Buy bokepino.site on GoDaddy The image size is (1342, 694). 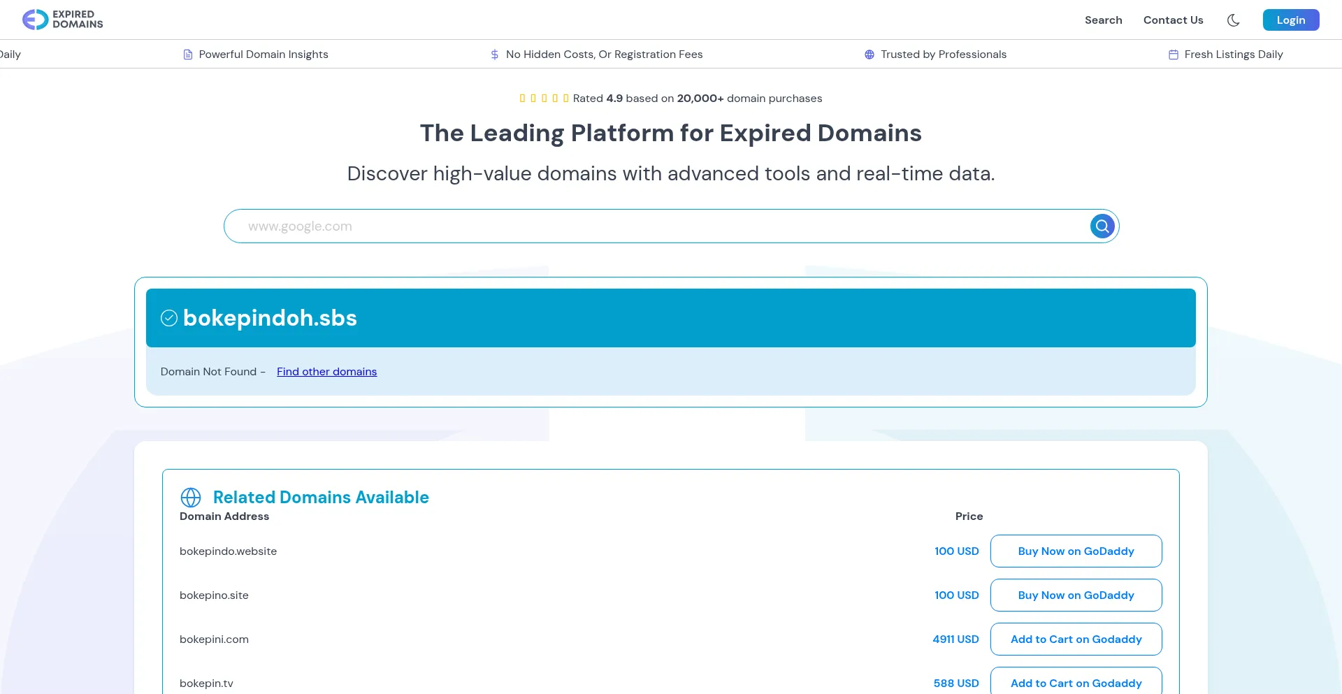point(1076,595)
